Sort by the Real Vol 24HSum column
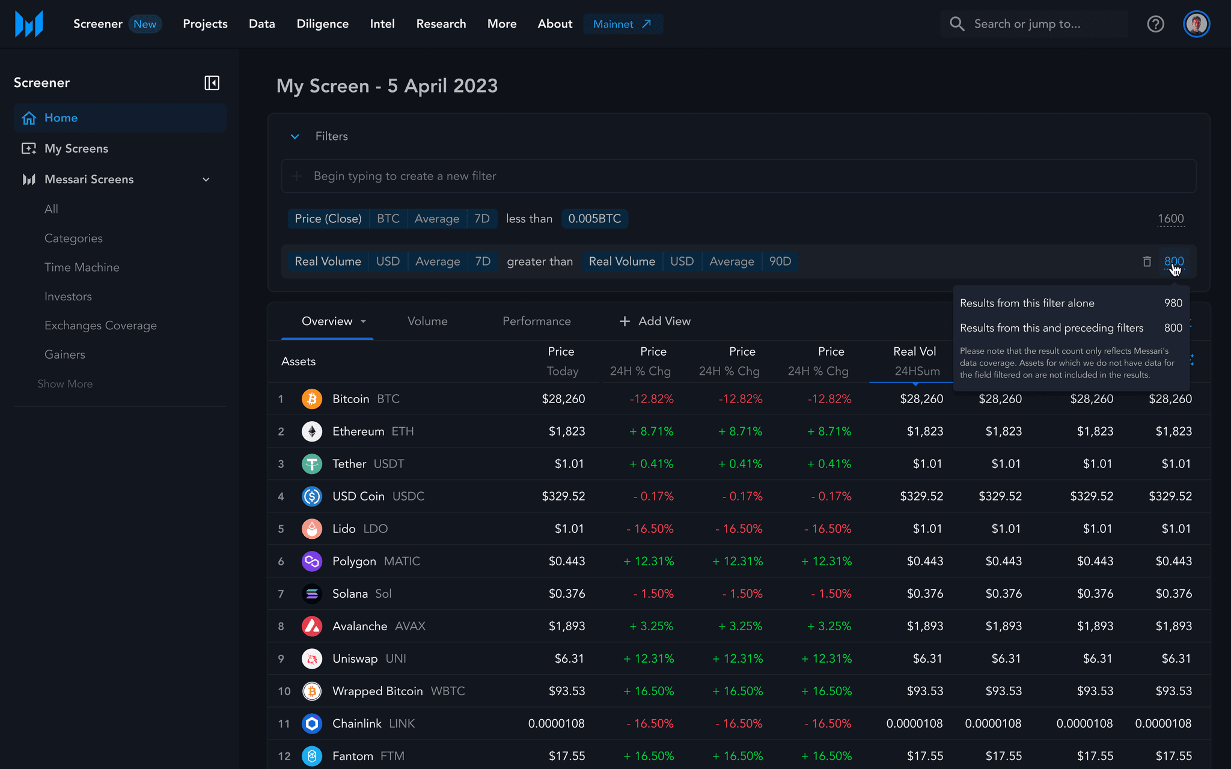1231x769 pixels. 915,361
